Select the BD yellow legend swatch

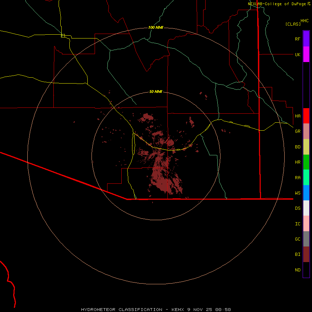(306, 147)
